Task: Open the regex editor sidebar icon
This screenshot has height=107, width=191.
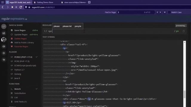Action: 4,26
